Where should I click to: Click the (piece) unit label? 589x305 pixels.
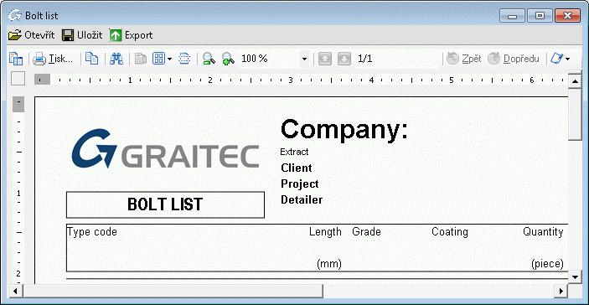pos(547,264)
